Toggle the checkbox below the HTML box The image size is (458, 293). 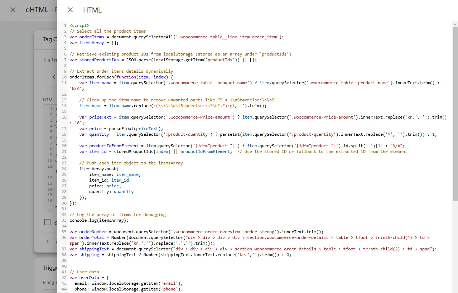[47, 222]
